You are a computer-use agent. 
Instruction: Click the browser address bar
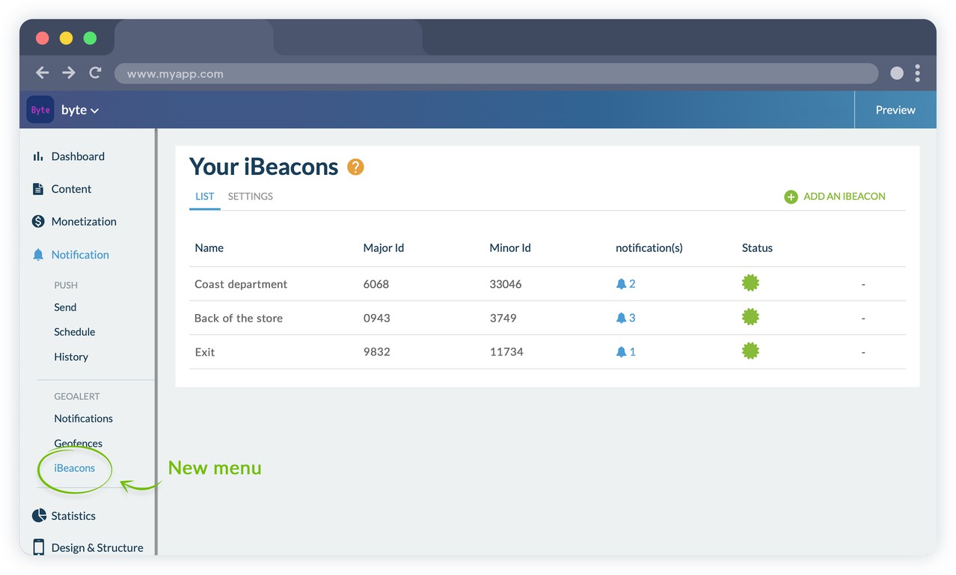495,74
